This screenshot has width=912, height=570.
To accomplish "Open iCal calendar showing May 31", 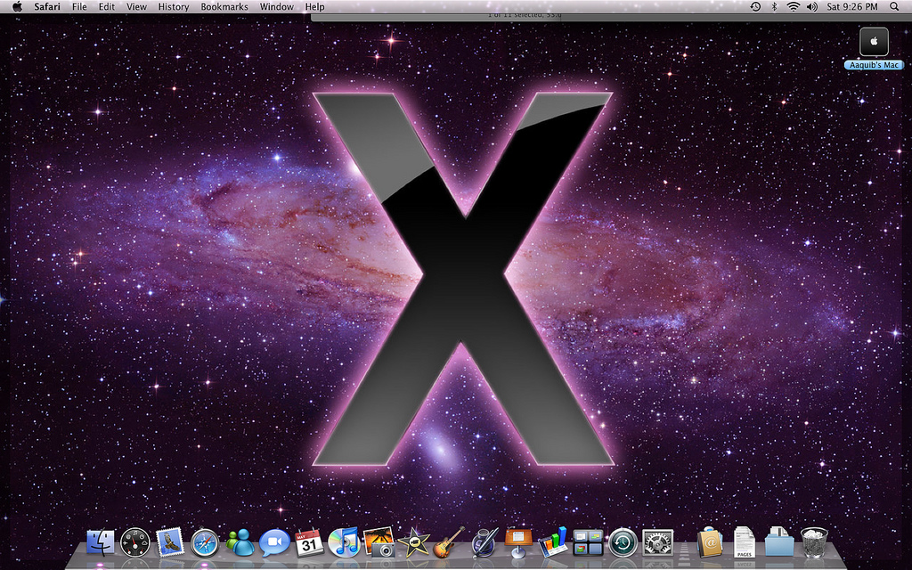I will click(309, 542).
